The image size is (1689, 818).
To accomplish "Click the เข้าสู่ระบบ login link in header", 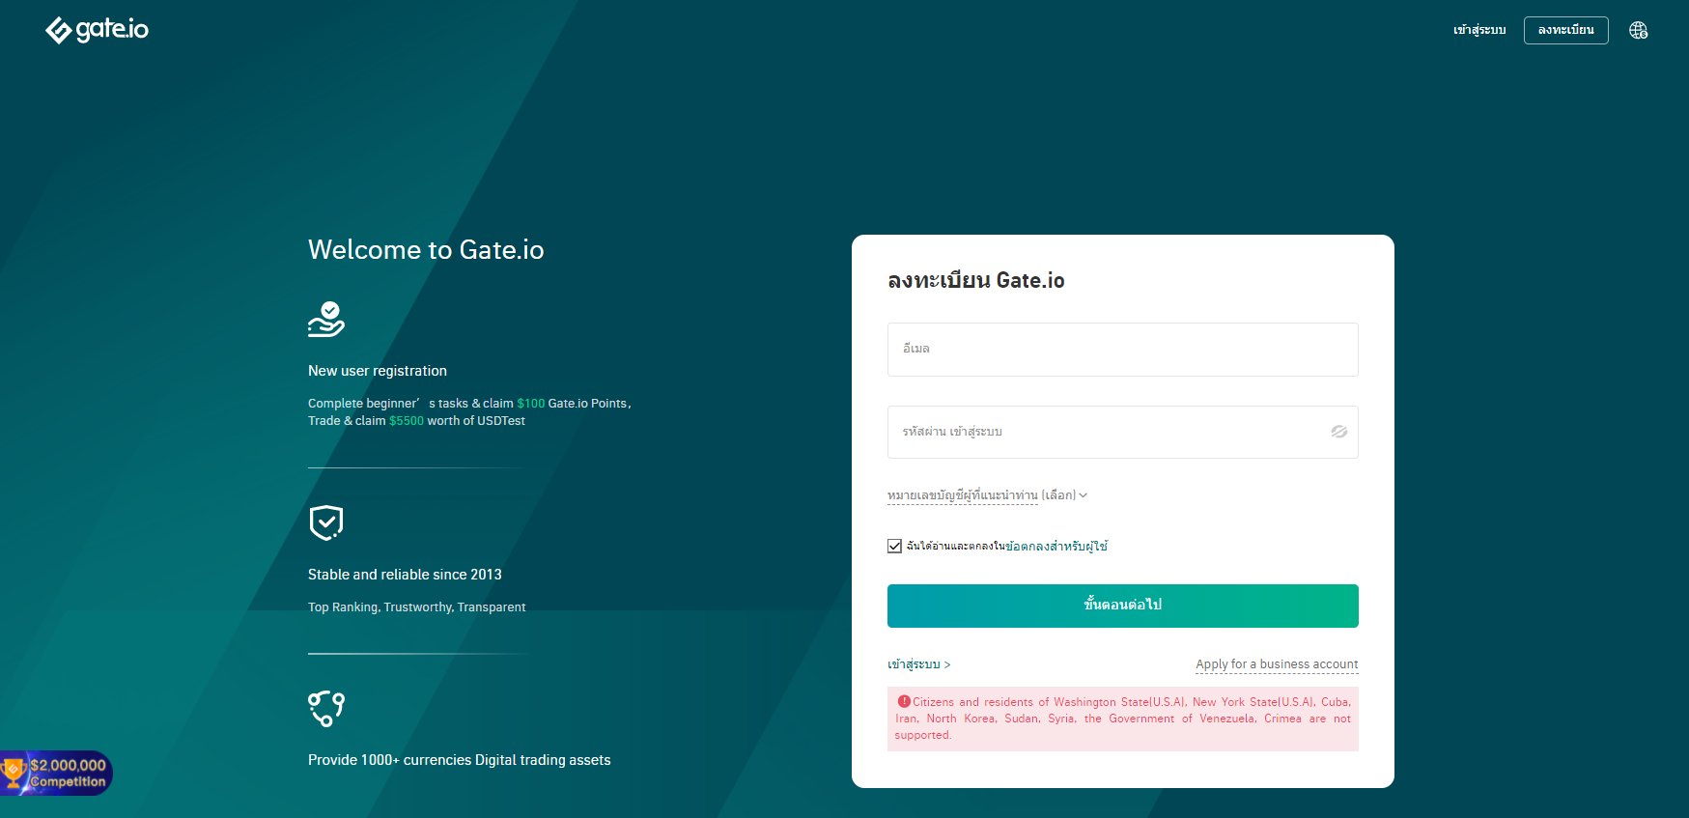I will point(1479,30).
